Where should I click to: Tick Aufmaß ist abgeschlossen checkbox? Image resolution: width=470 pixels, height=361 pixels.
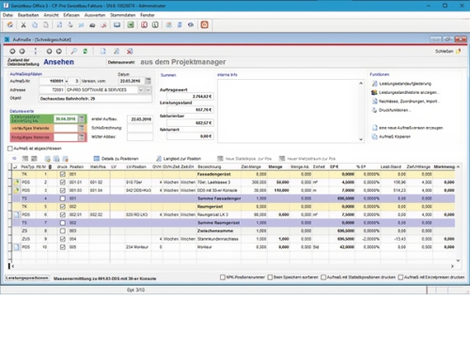[10, 149]
